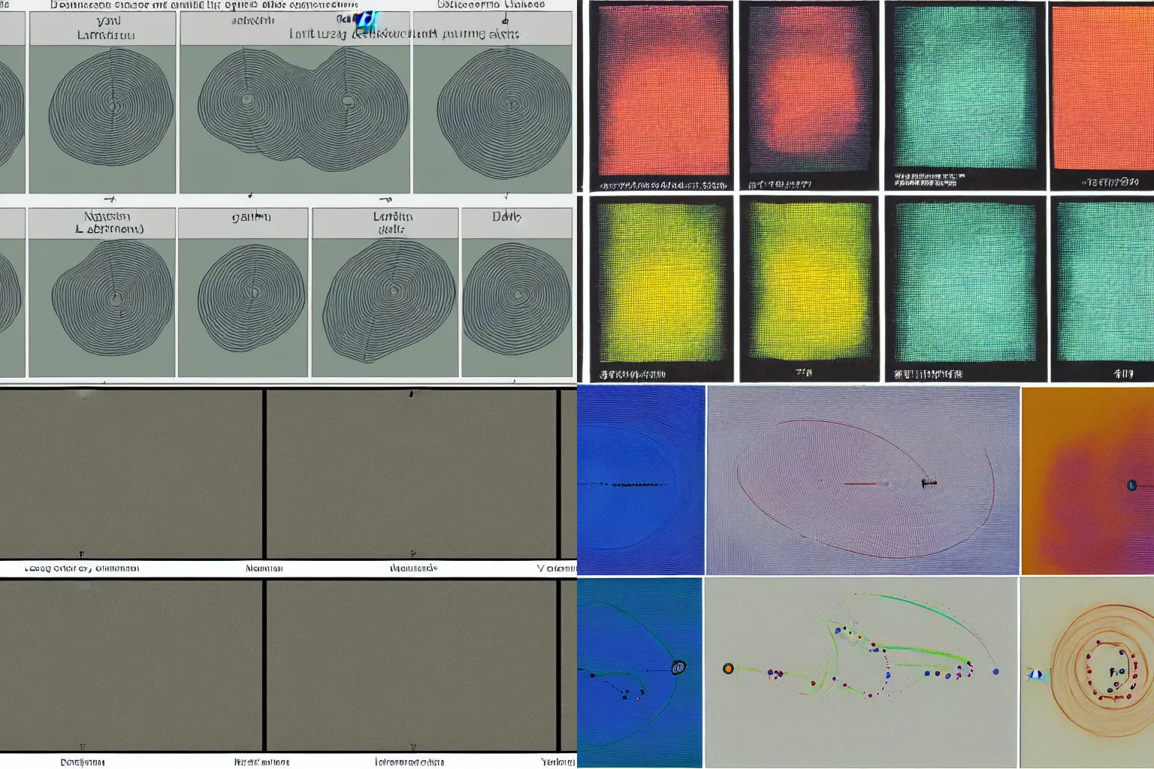This screenshot has width=1154, height=769.
Task: Select the wide double-lobed contour map panel
Action: tap(295, 103)
